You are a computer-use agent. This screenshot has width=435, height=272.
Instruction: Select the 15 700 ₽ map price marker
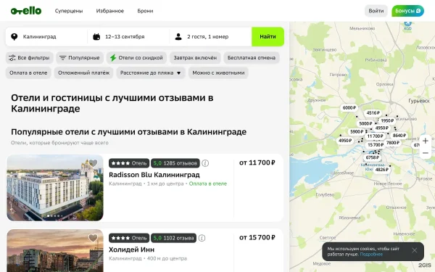(376, 144)
